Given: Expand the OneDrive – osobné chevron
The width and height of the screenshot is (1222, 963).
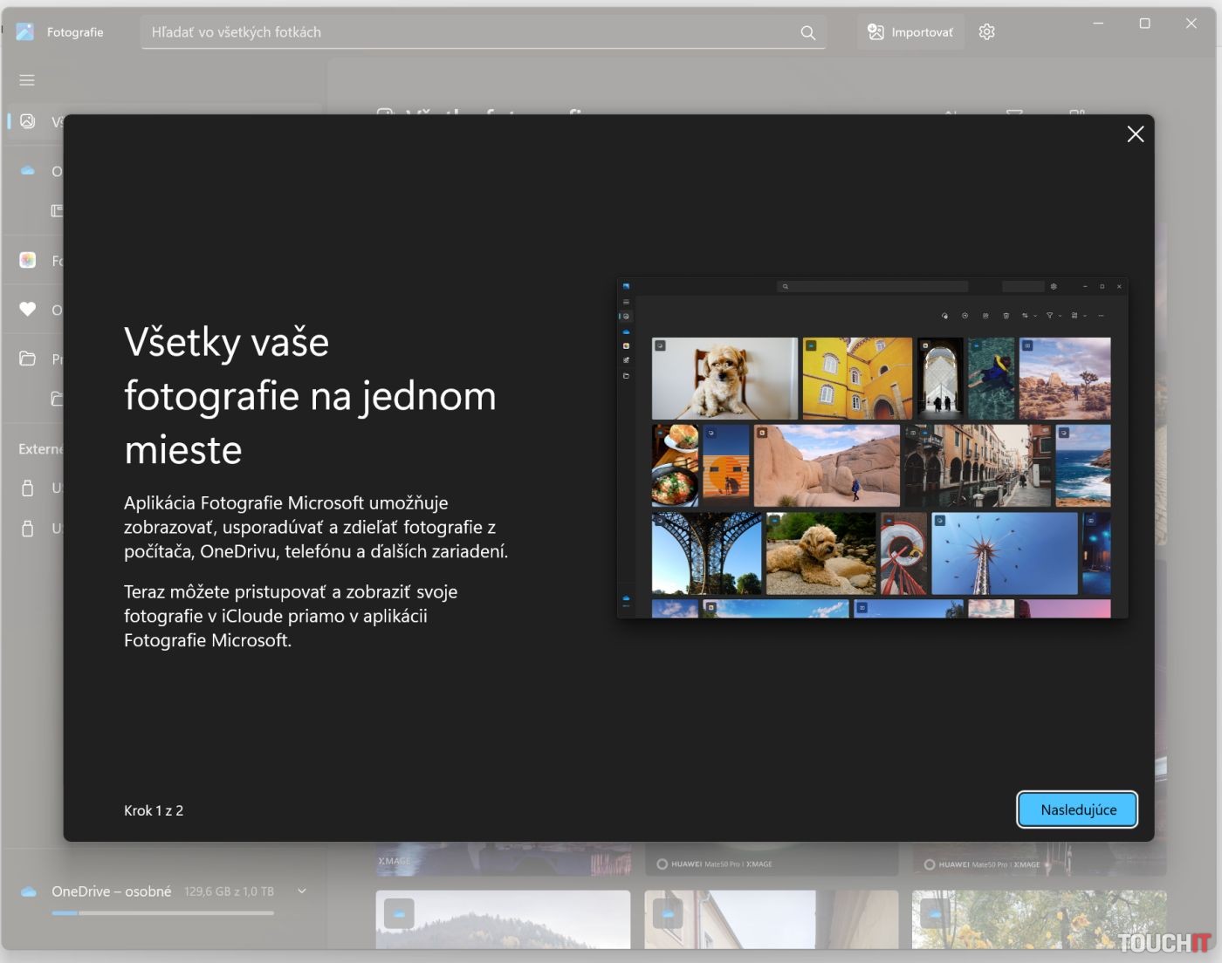Looking at the screenshot, I should (x=302, y=891).
